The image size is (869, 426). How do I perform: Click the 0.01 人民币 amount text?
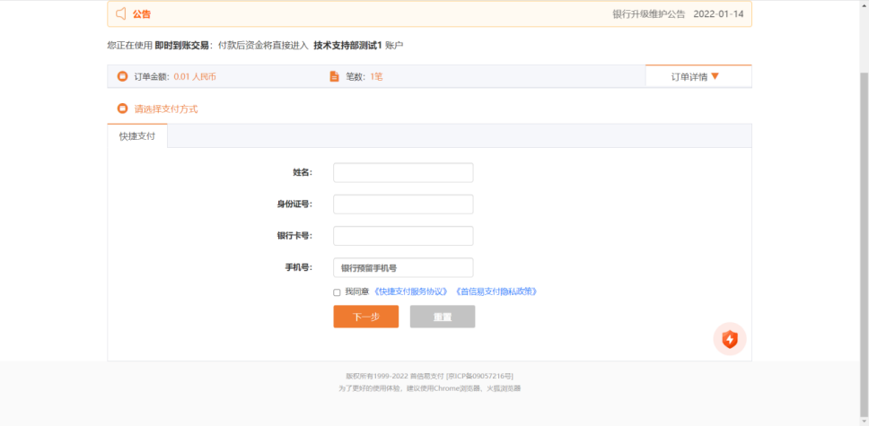[195, 76]
